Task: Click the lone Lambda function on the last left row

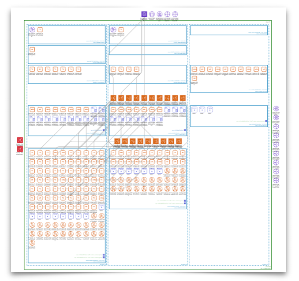Action: point(32,243)
